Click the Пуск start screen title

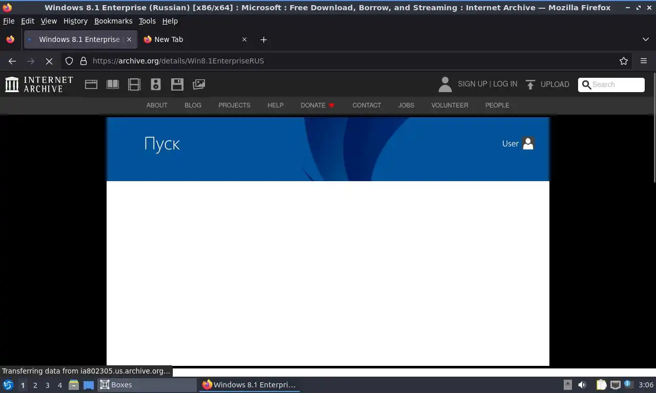tap(162, 144)
